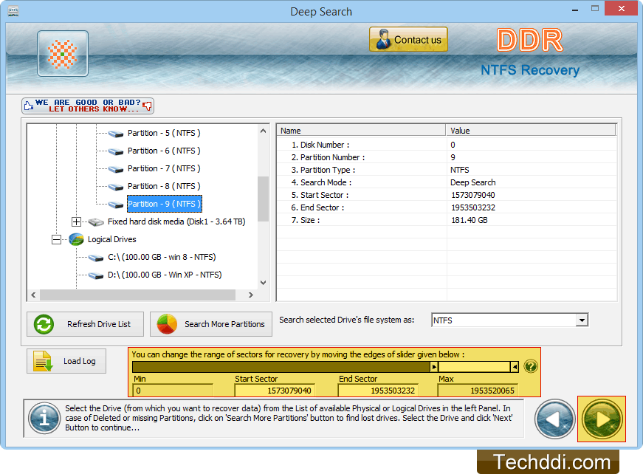Click the End Sector input field

tap(378, 391)
